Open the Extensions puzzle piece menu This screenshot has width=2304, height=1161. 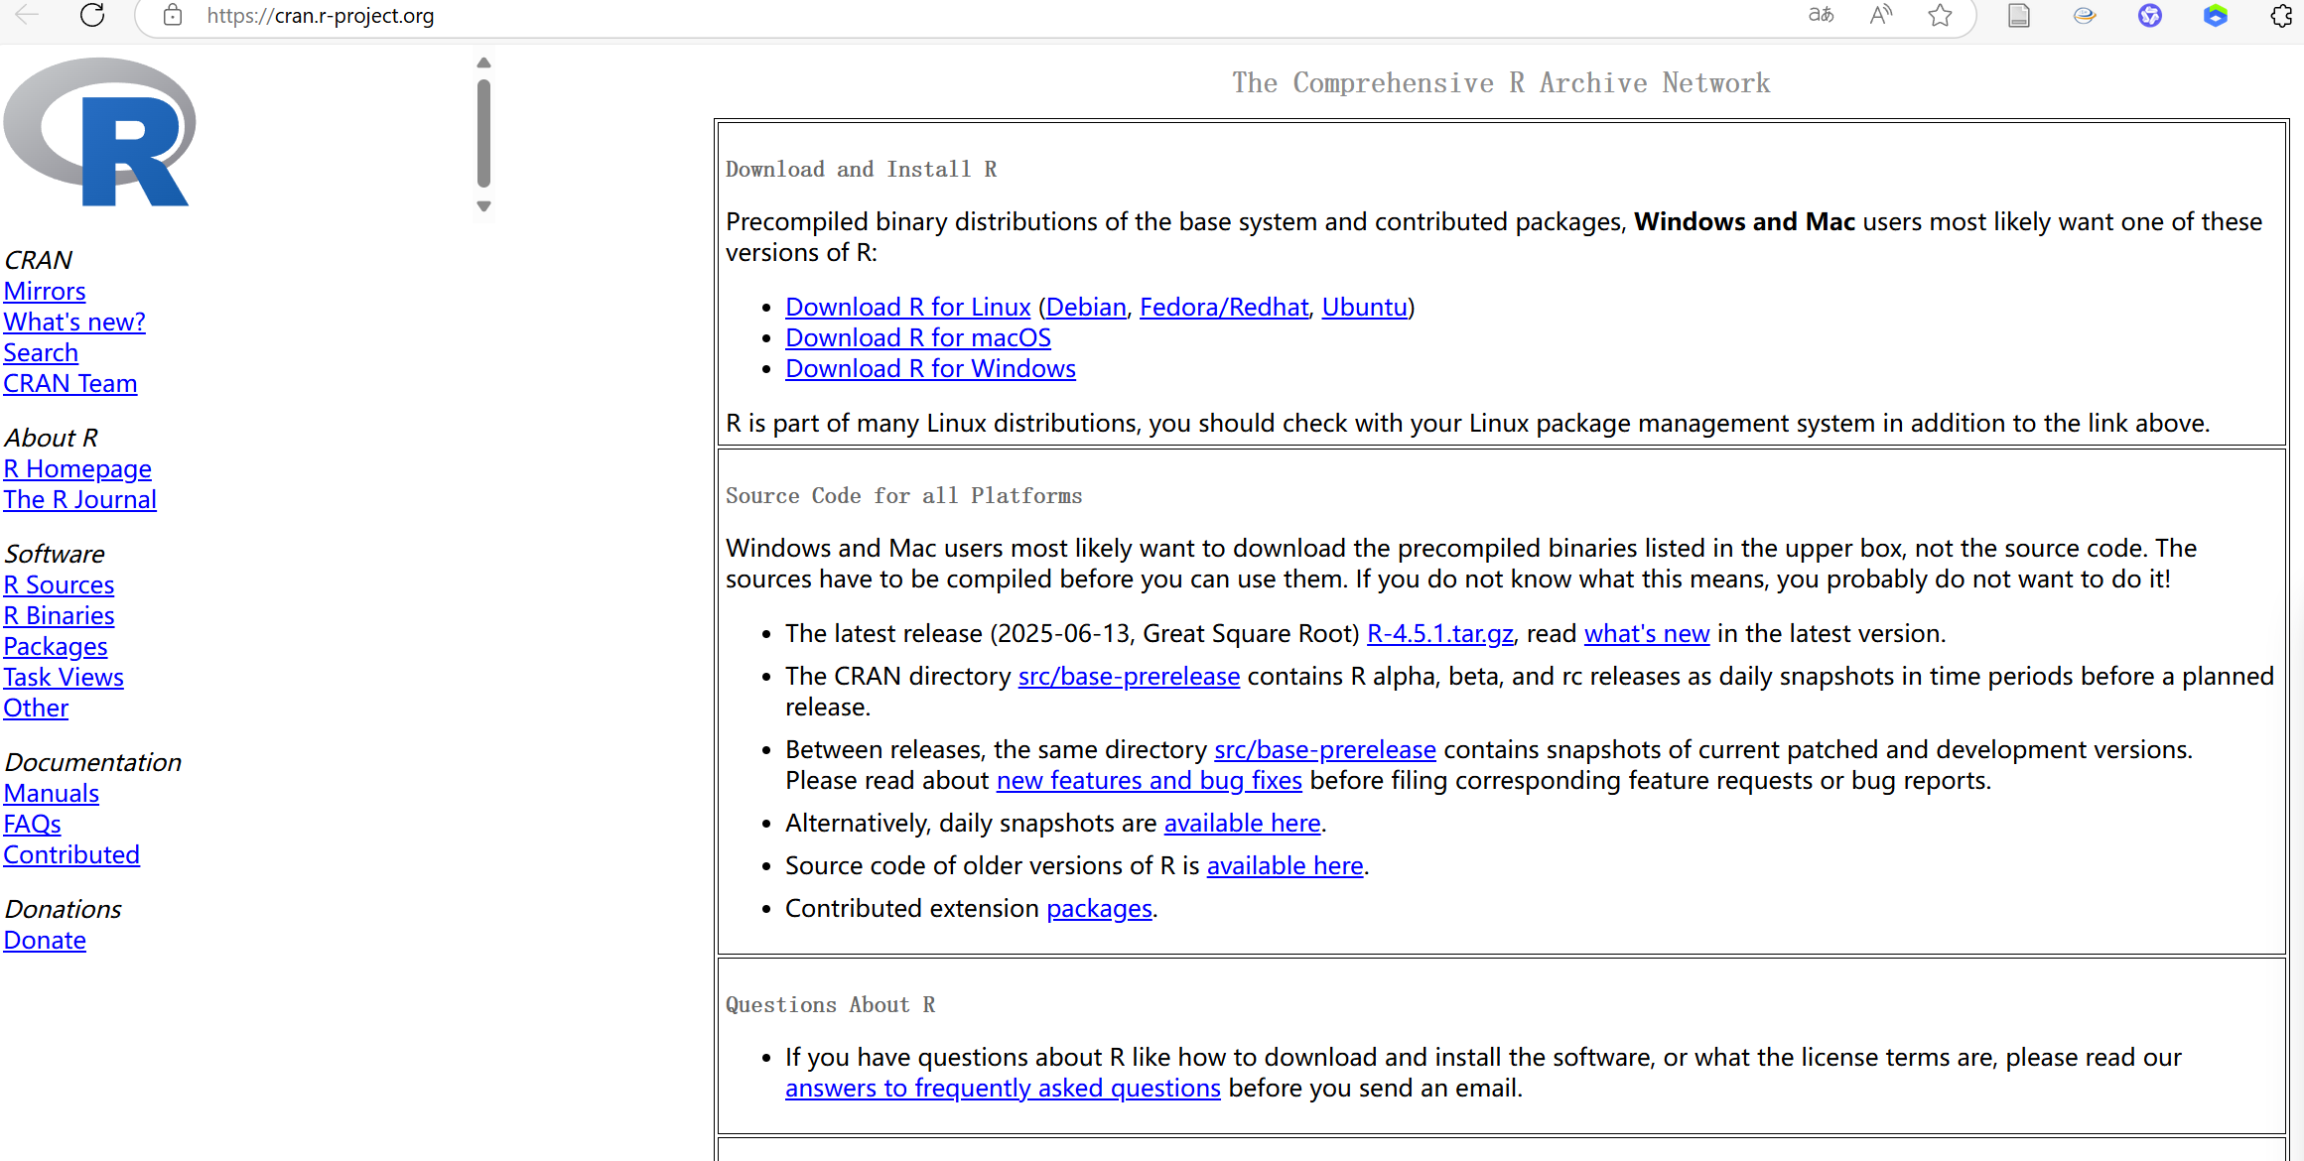tap(2281, 15)
